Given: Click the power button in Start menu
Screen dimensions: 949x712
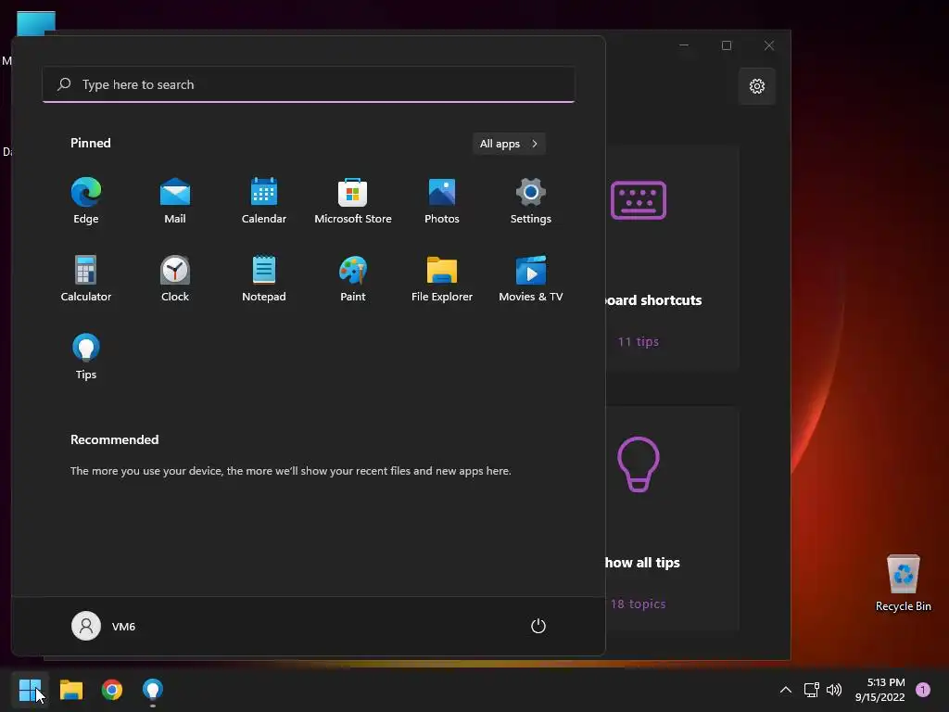Looking at the screenshot, I should click(x=538, y=626).
